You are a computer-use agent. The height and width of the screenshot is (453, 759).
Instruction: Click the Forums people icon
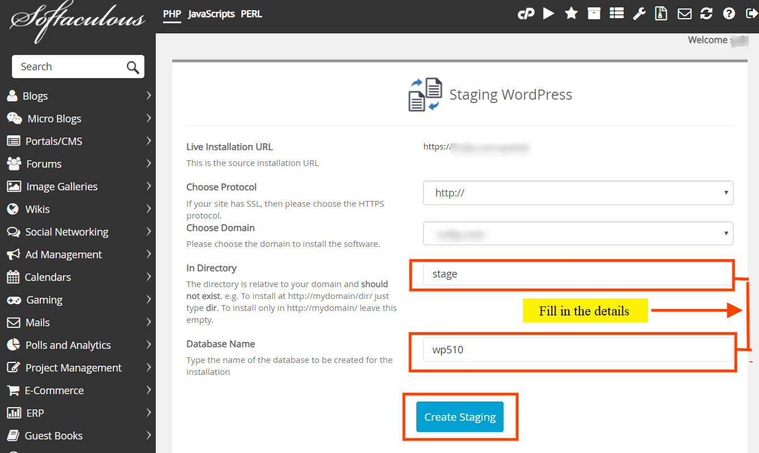[x=14, y=164]
